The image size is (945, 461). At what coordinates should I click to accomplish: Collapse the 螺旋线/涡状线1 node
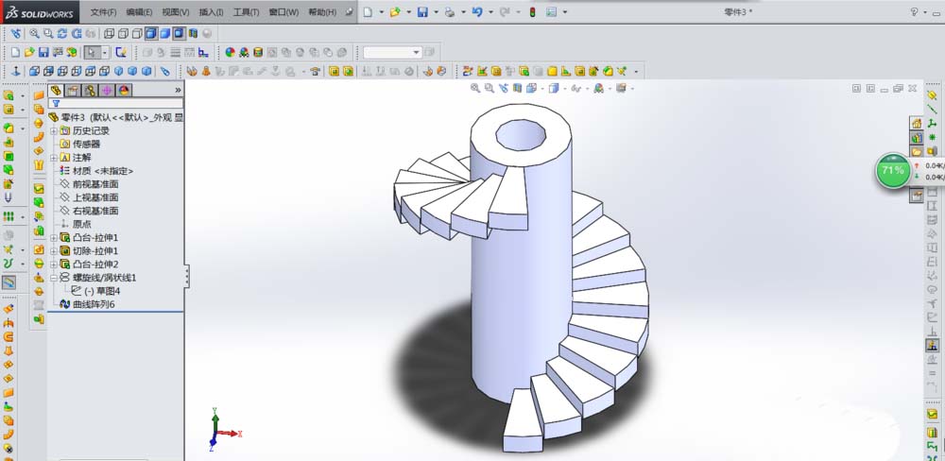tap(54, 277)
